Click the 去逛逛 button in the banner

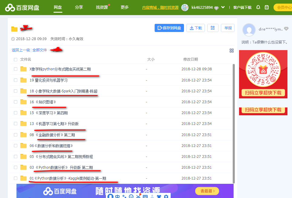(207, 191)
